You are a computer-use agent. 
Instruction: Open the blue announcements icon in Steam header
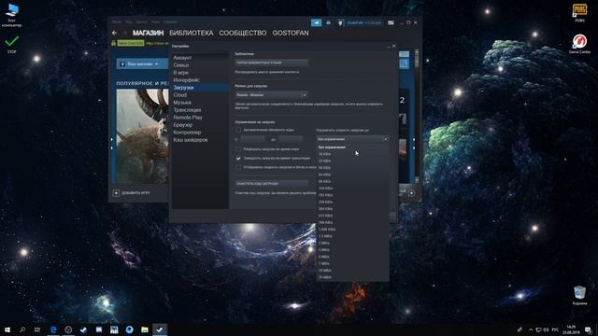click(x=316, y=22)
